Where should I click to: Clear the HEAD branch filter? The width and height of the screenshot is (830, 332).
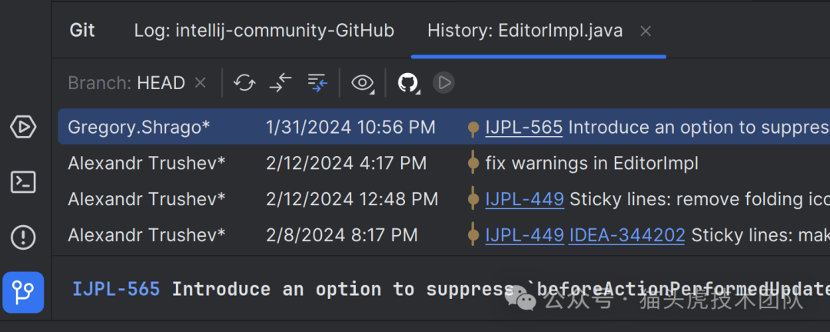pyautogui.click(x=201, y=83)
